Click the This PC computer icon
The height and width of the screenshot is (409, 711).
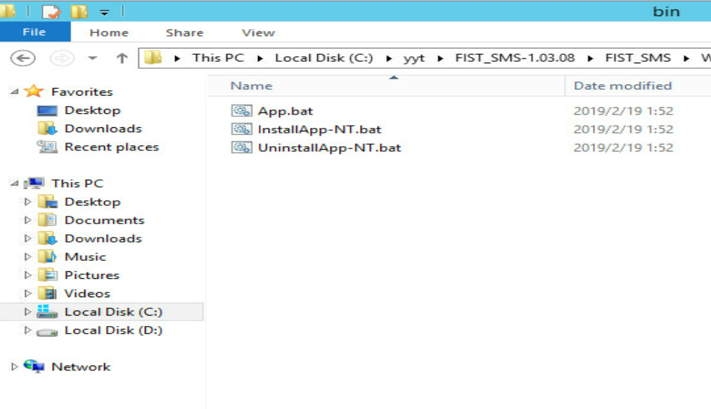click(x=34, y=183)
